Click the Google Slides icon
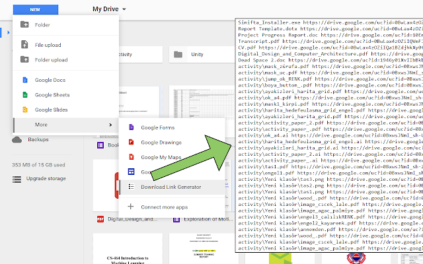Image resolution: width=423 pixels, height=264 pixels. (x=25, y=110)
